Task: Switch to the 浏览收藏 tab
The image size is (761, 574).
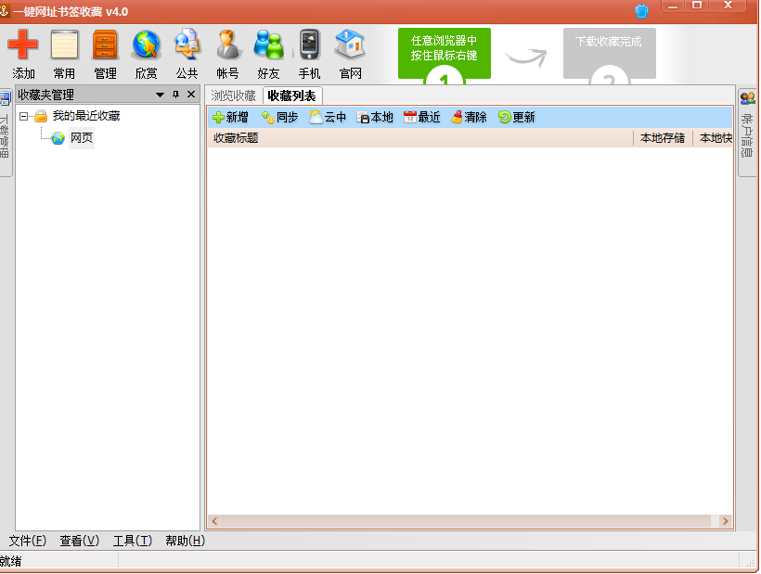Action: click(x=233, y=96)
